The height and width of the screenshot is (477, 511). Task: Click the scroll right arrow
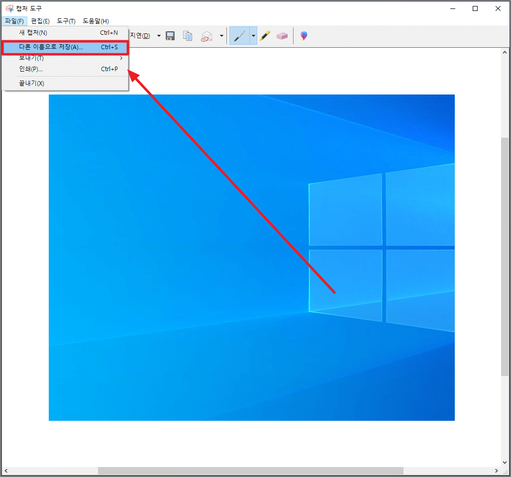click(497, 471)
